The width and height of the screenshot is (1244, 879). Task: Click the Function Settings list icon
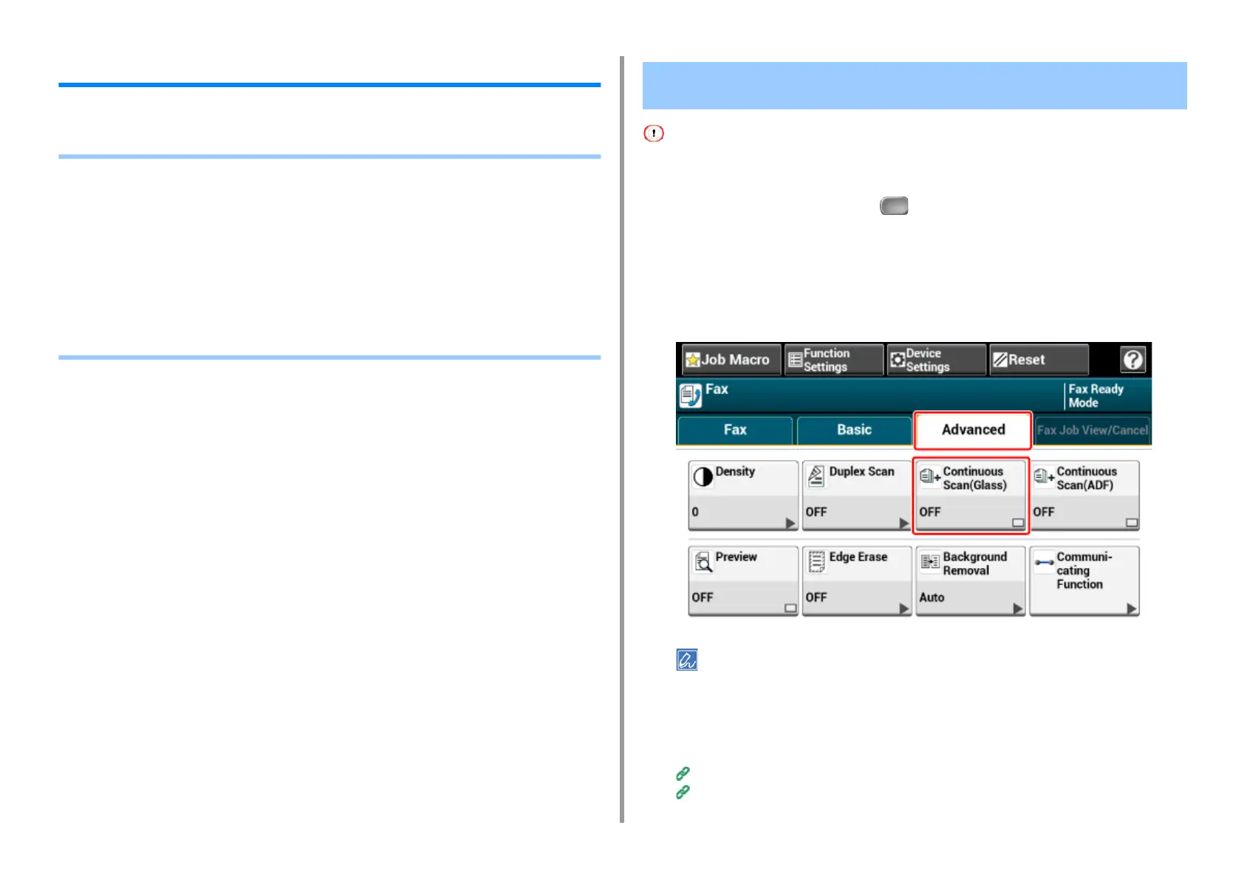pyautogui.click(x=796, y=360)
